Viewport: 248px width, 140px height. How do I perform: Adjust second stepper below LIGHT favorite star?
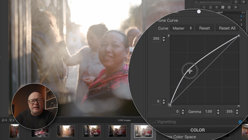(241, 24)
